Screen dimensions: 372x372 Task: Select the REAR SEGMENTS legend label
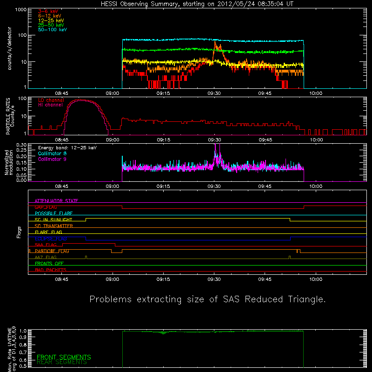[62, 362]
